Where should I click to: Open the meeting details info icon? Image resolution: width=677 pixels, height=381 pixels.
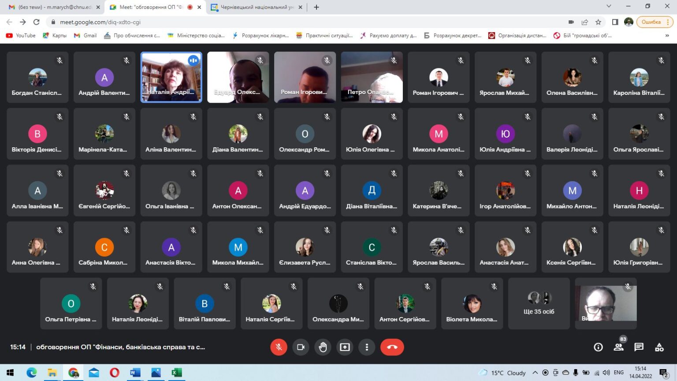coord(598,347)
